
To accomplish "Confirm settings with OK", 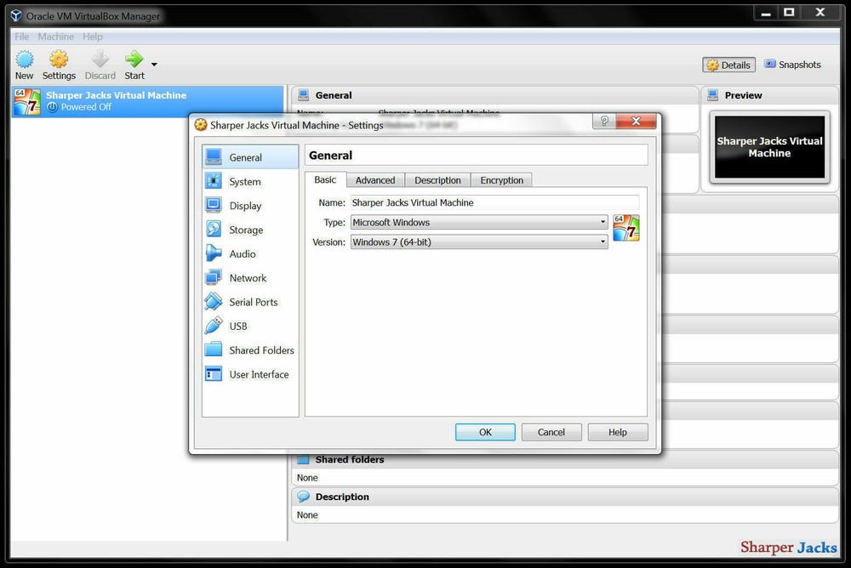I will click(485, 432).
